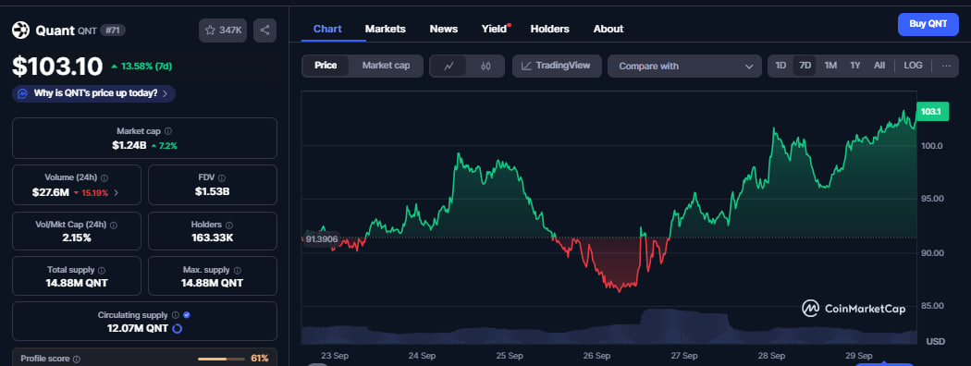The height and width of the screenshot is (366, 971).
Task: Switch to line chart icon
Action: [x=449, y=66]
